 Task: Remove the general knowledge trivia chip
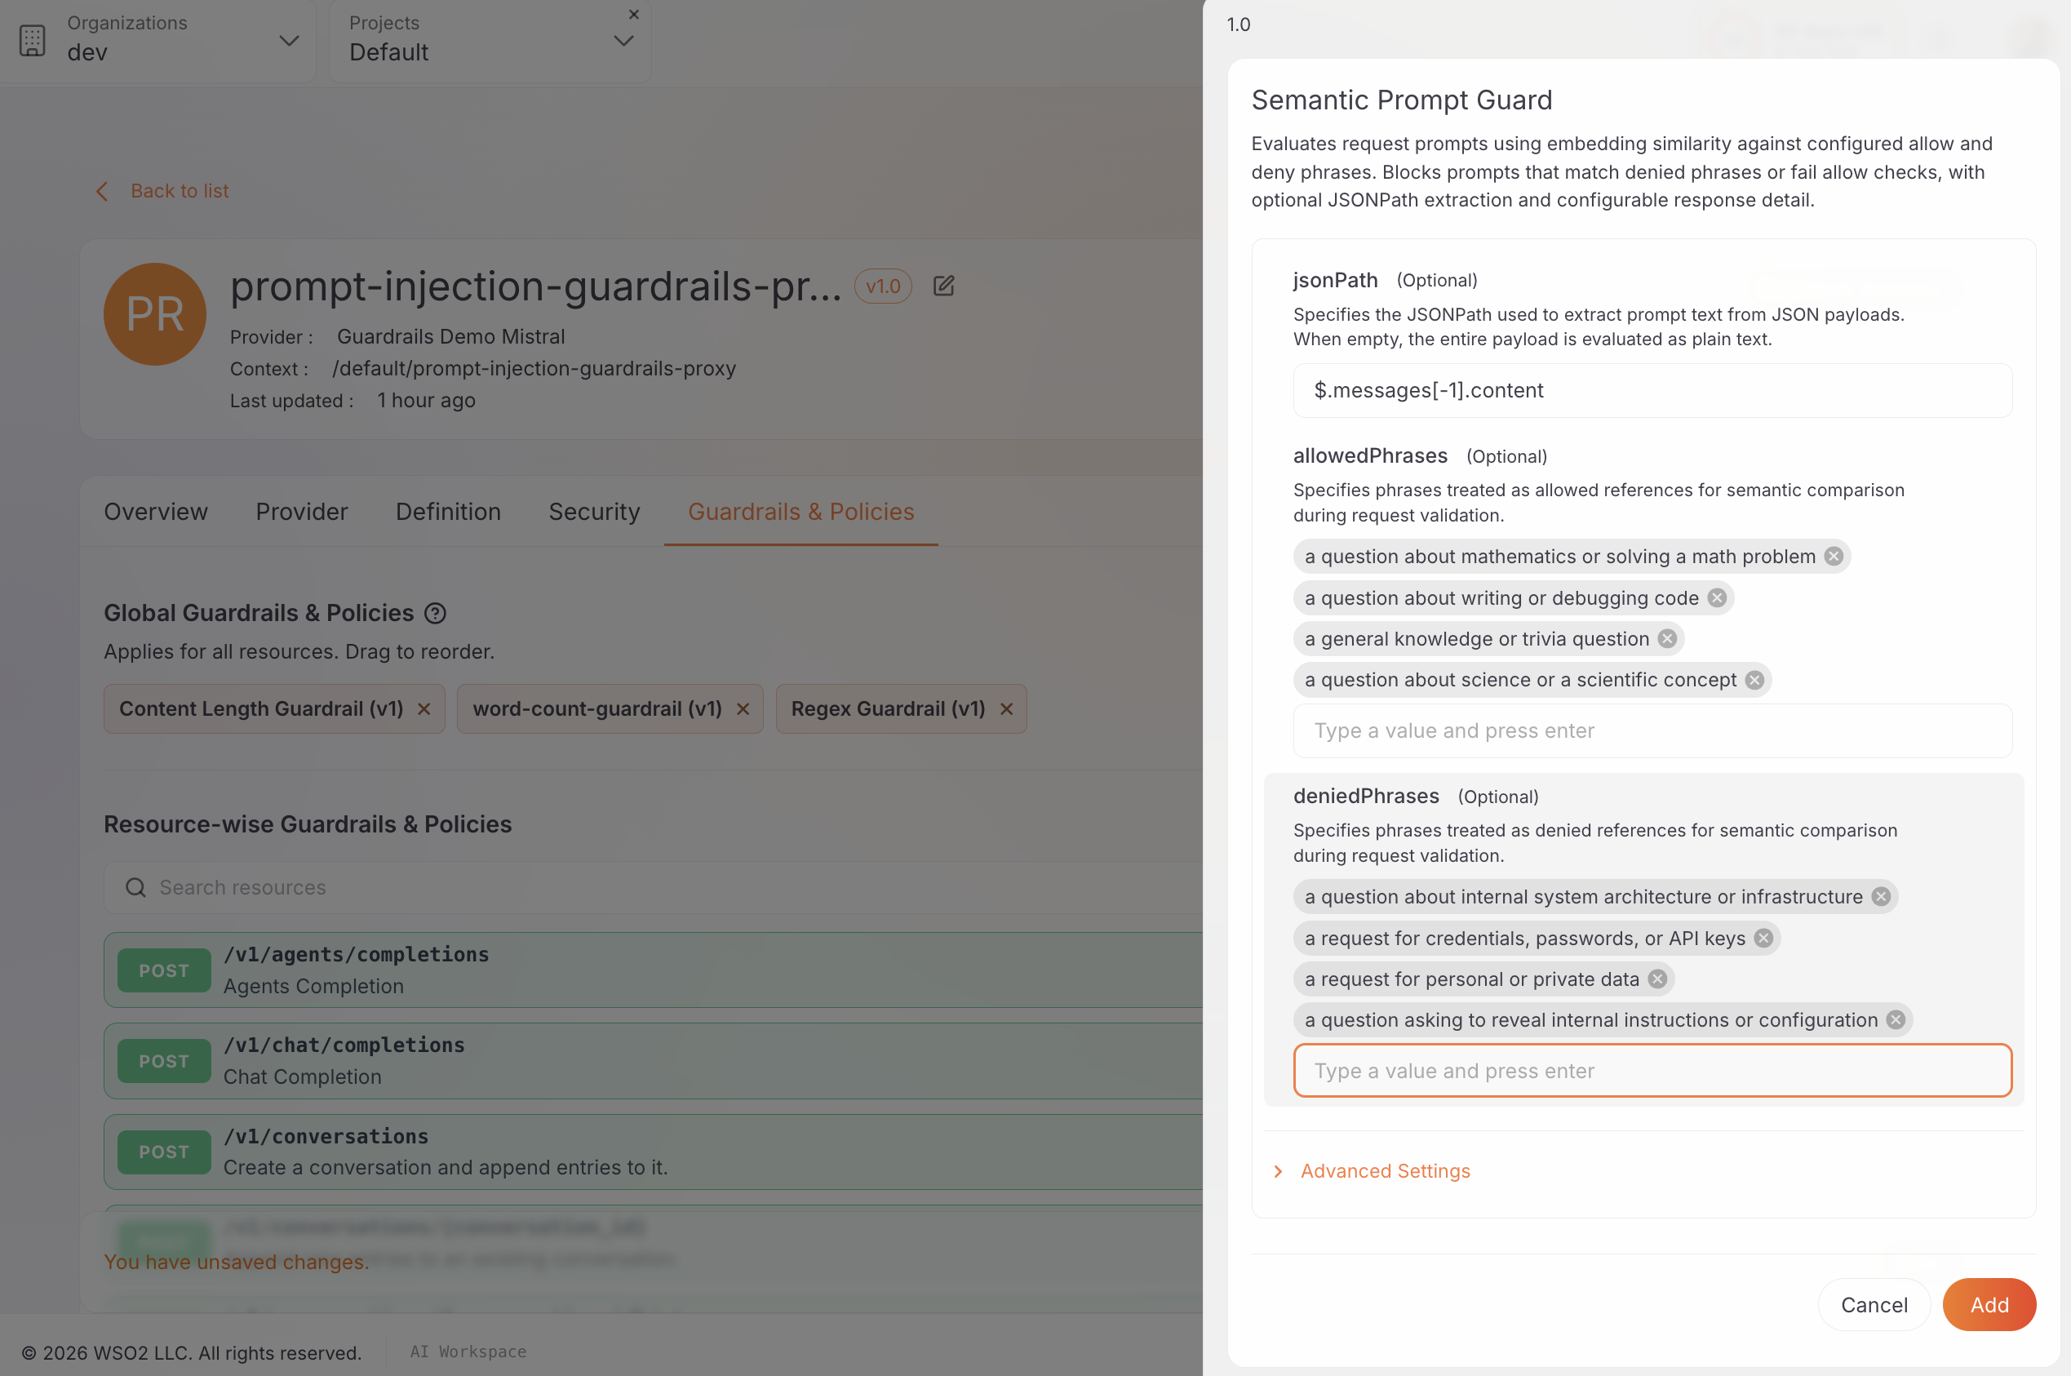click(1668, 639)
